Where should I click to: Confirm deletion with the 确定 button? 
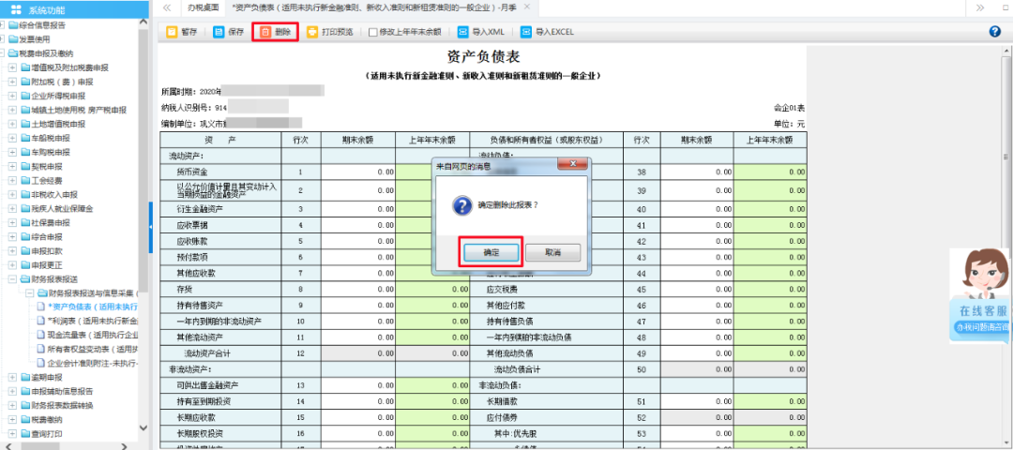point(491,253)
